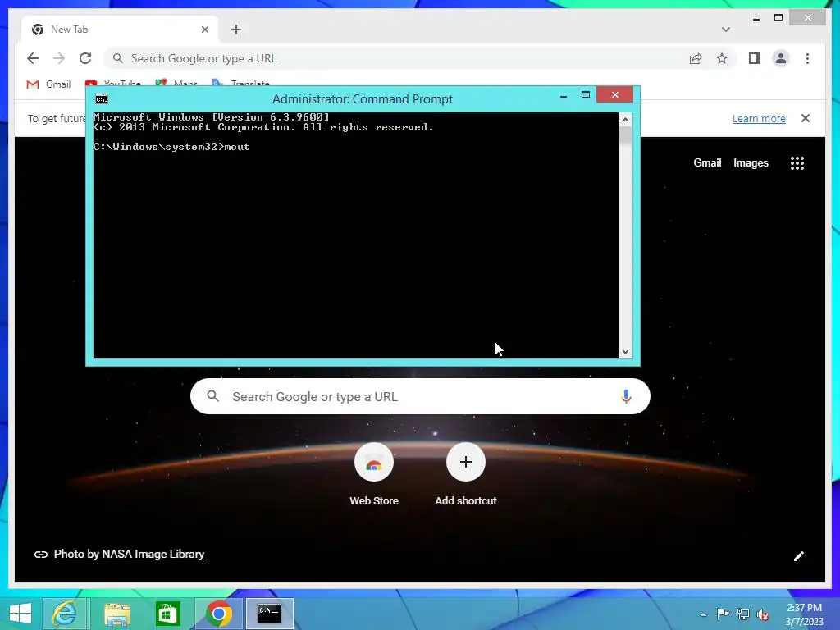This screenshot has height=630, width=840.
Task: Click the Add shortcut button
Action: pos(466,475)
